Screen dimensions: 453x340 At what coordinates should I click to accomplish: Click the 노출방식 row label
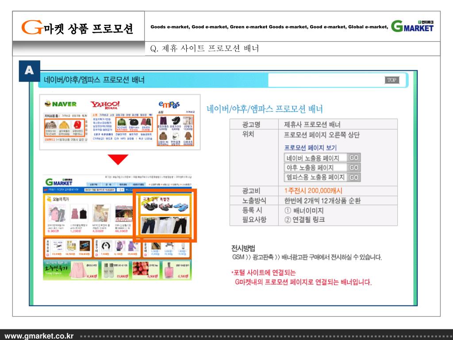[x=254, y=201]
